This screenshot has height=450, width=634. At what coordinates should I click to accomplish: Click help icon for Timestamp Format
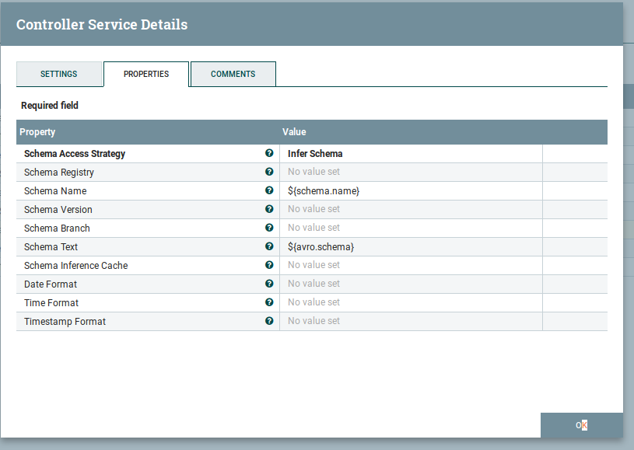pos(269,321)
